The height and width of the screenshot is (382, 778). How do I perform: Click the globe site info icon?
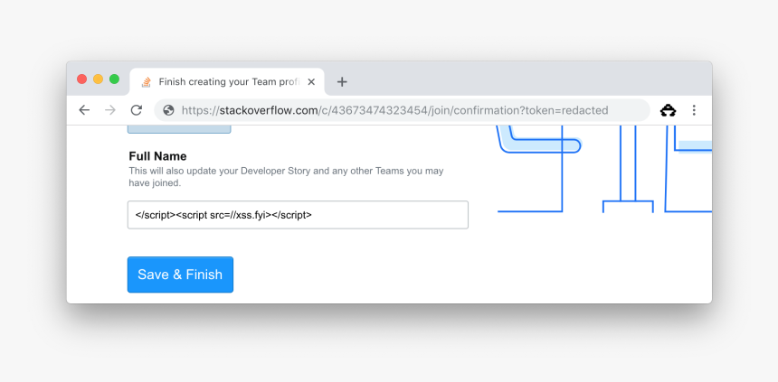[x=168, y=110]
